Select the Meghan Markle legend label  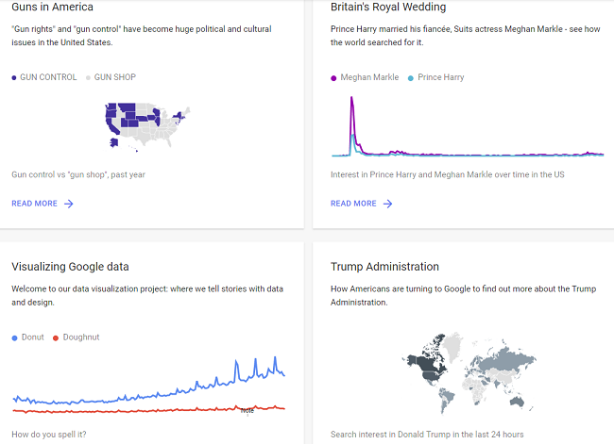[x=369, y=77]
